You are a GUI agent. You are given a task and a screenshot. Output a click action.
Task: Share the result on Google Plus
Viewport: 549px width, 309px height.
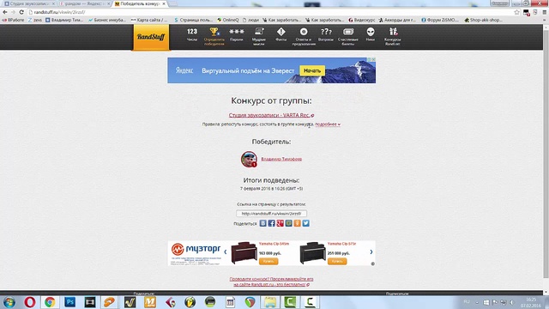(281, 223)
